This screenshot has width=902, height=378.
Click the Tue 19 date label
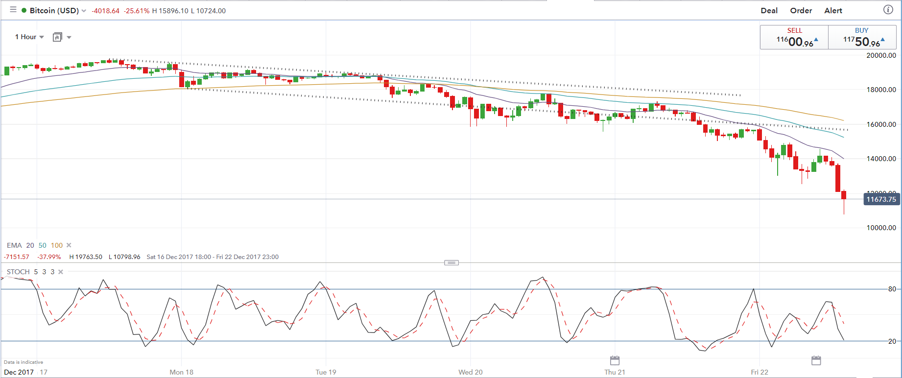[326, 372]
